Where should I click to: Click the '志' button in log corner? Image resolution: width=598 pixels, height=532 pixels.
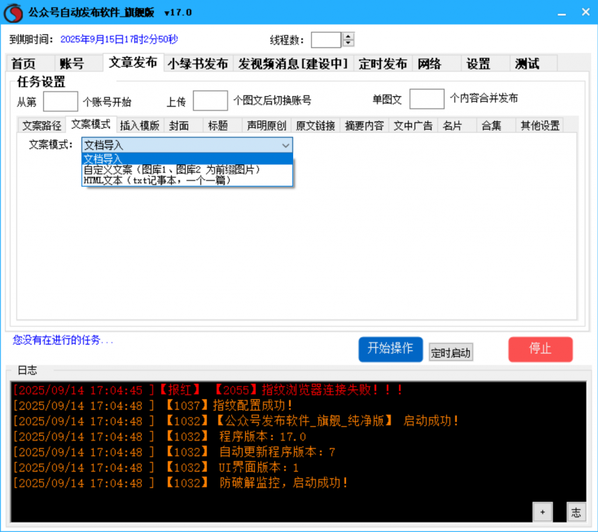[576, 512]
